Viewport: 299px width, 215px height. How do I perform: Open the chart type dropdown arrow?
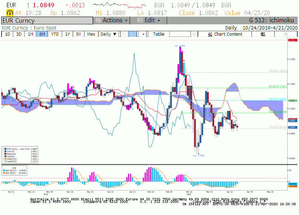pos(143,34)
